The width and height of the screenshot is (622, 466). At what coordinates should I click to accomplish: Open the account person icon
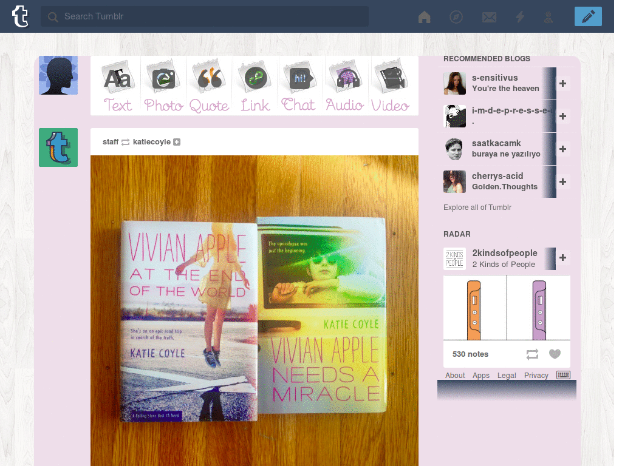[549, 16]
